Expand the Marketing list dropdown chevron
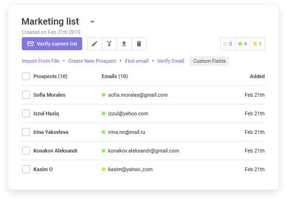This screenshot has width=287, height=199. pyautogui.click(x=92, y=21)
